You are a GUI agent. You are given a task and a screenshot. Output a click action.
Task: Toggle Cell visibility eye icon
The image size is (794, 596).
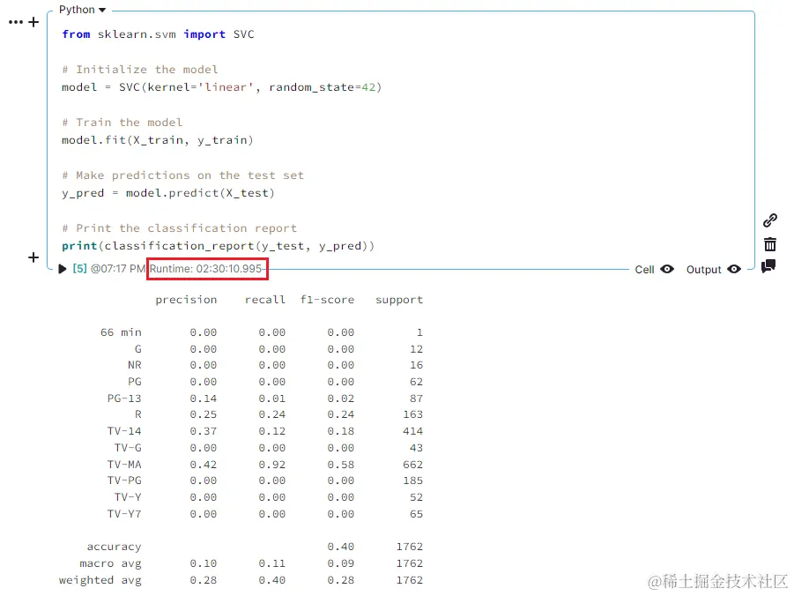coord(667,269)
